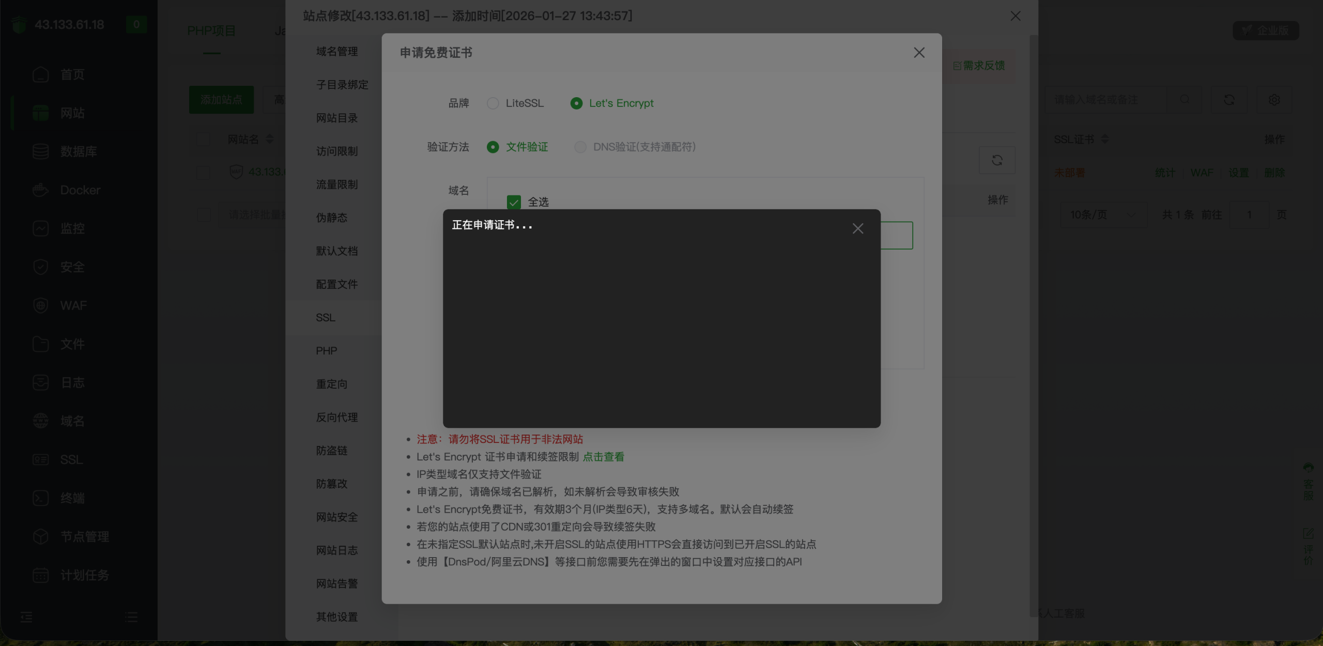This screenshot has height=646, width=1323.
Task: Switch to the PHP project tab
Action: point(211,31)
